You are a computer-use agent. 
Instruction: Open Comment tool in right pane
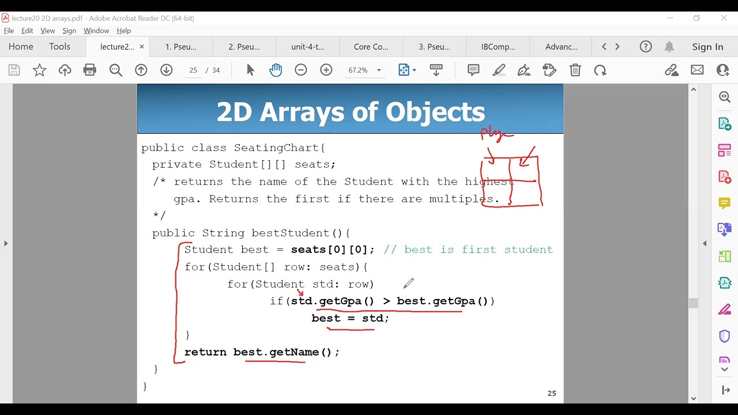pos(725,203)
